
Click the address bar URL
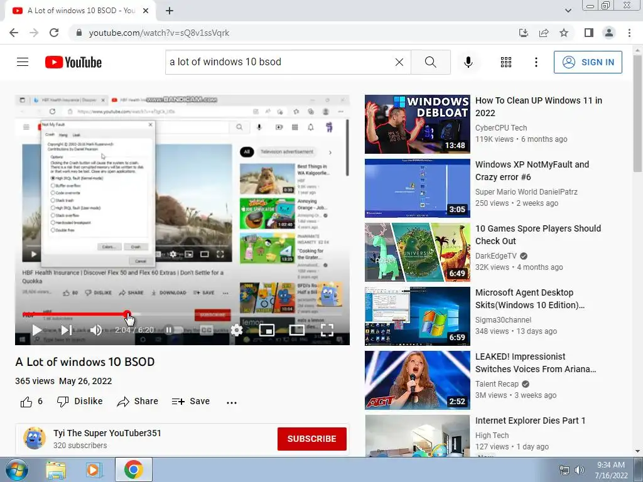click(159, 33)
